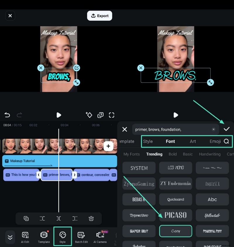Switch to the Emoji tab
This screenshot has width=234, height=247.
(x=215, y=141)
